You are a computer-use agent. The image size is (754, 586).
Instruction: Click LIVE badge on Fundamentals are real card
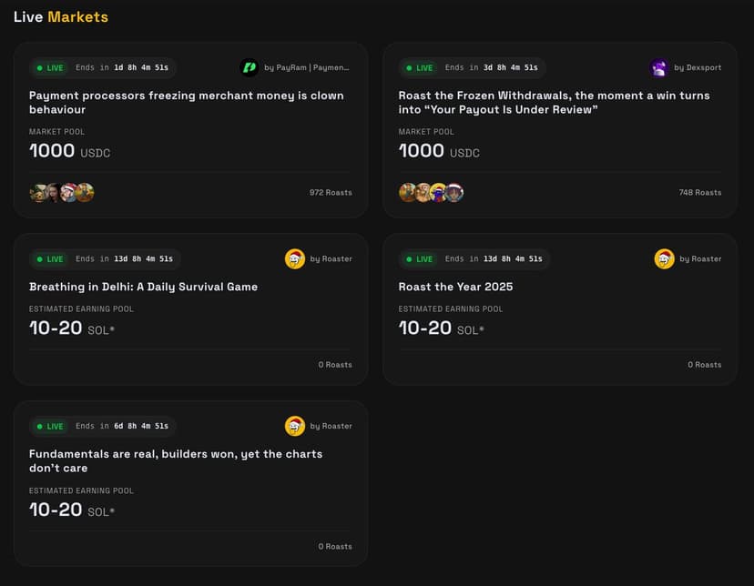click(x=50, y=426)
